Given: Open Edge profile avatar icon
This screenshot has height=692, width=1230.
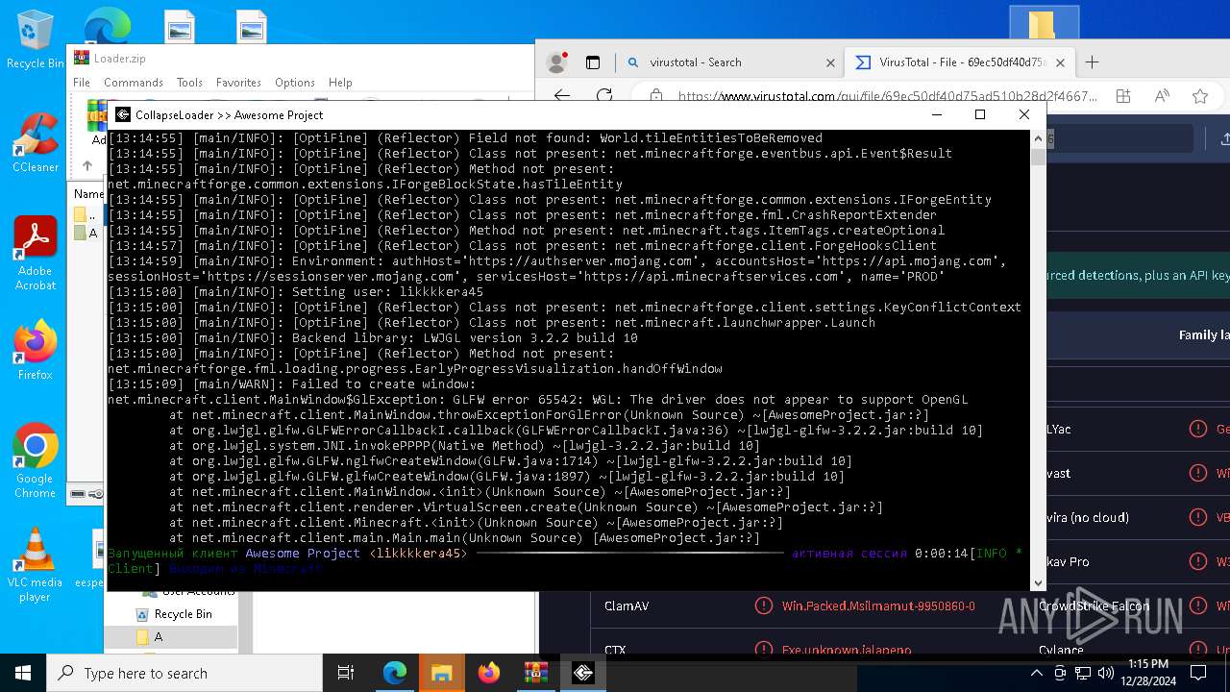Looking at the screenshot, I should coord(556,62).
